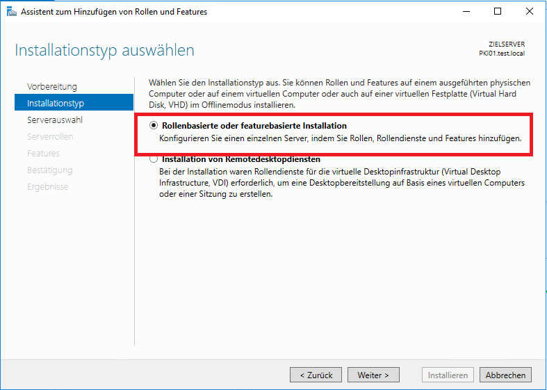Screen dimensions: 547x390
Task: Cancel the wizard via Abbrechen
Action: (505, 375)
